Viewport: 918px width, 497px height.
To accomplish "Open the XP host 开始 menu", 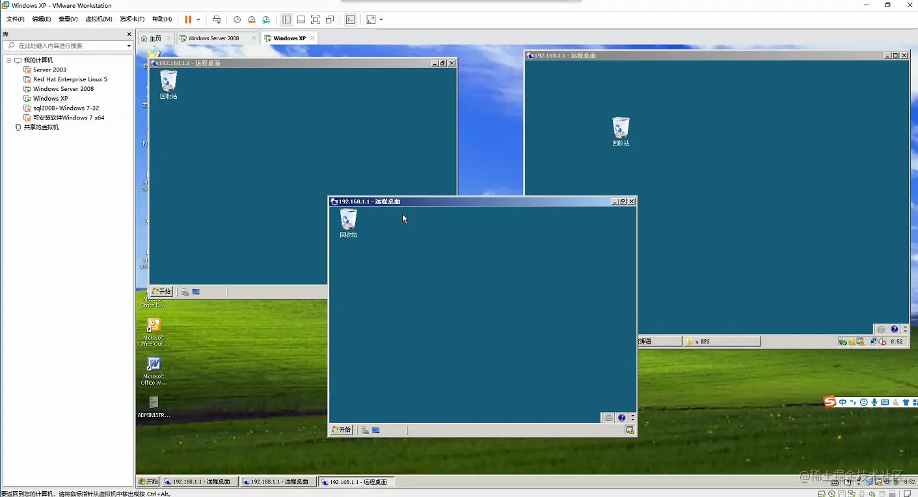I will point(148,482).
